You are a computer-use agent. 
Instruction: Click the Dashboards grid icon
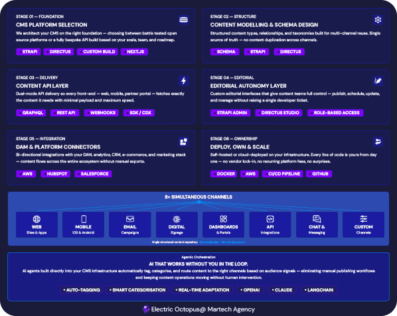223,219
